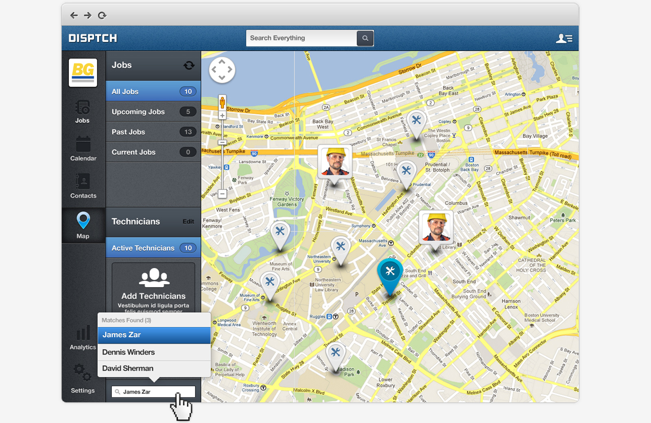Image resolution: width=651 pixels, height=423 pixels.
Task: Focus the Search Everything field
Action: [x=301, y=38]
